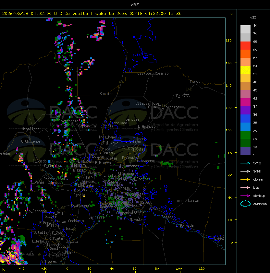270x273 pixels.
Task: Click the '50YD' legend label
Action: click(x=257, y=163)
